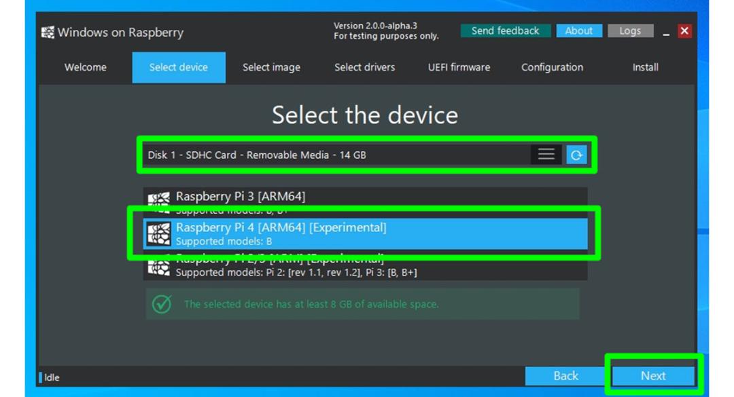Click the Raspberry Pi 3 ARM64 logo icon
The width and height of the screenshot is (734, 397).
click(159, 202)
